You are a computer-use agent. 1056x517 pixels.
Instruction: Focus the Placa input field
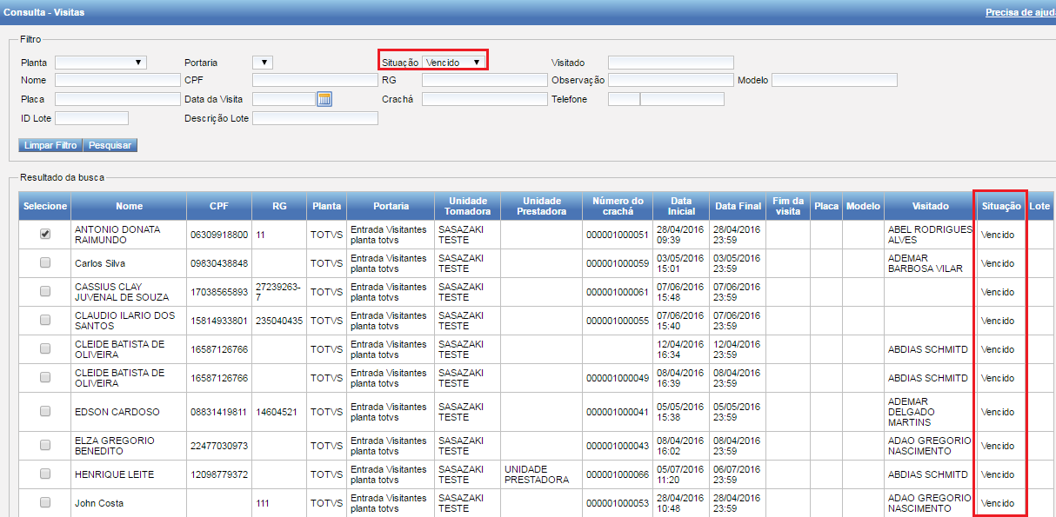click(117, 99)
